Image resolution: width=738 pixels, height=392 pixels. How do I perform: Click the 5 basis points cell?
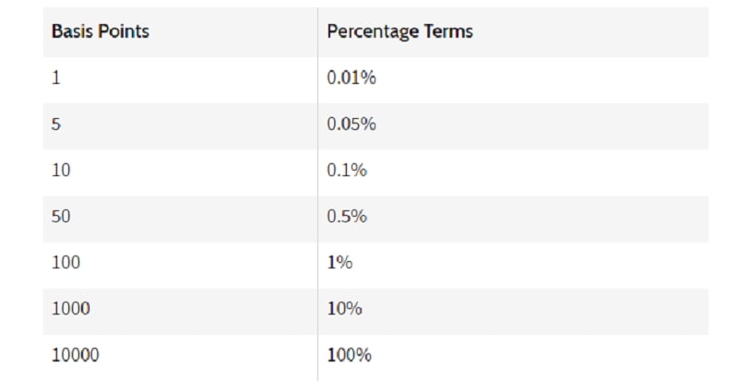56,125
